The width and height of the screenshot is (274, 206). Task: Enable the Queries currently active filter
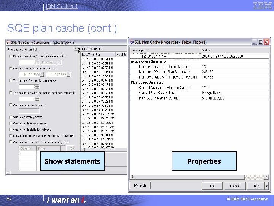coord(11,117)
